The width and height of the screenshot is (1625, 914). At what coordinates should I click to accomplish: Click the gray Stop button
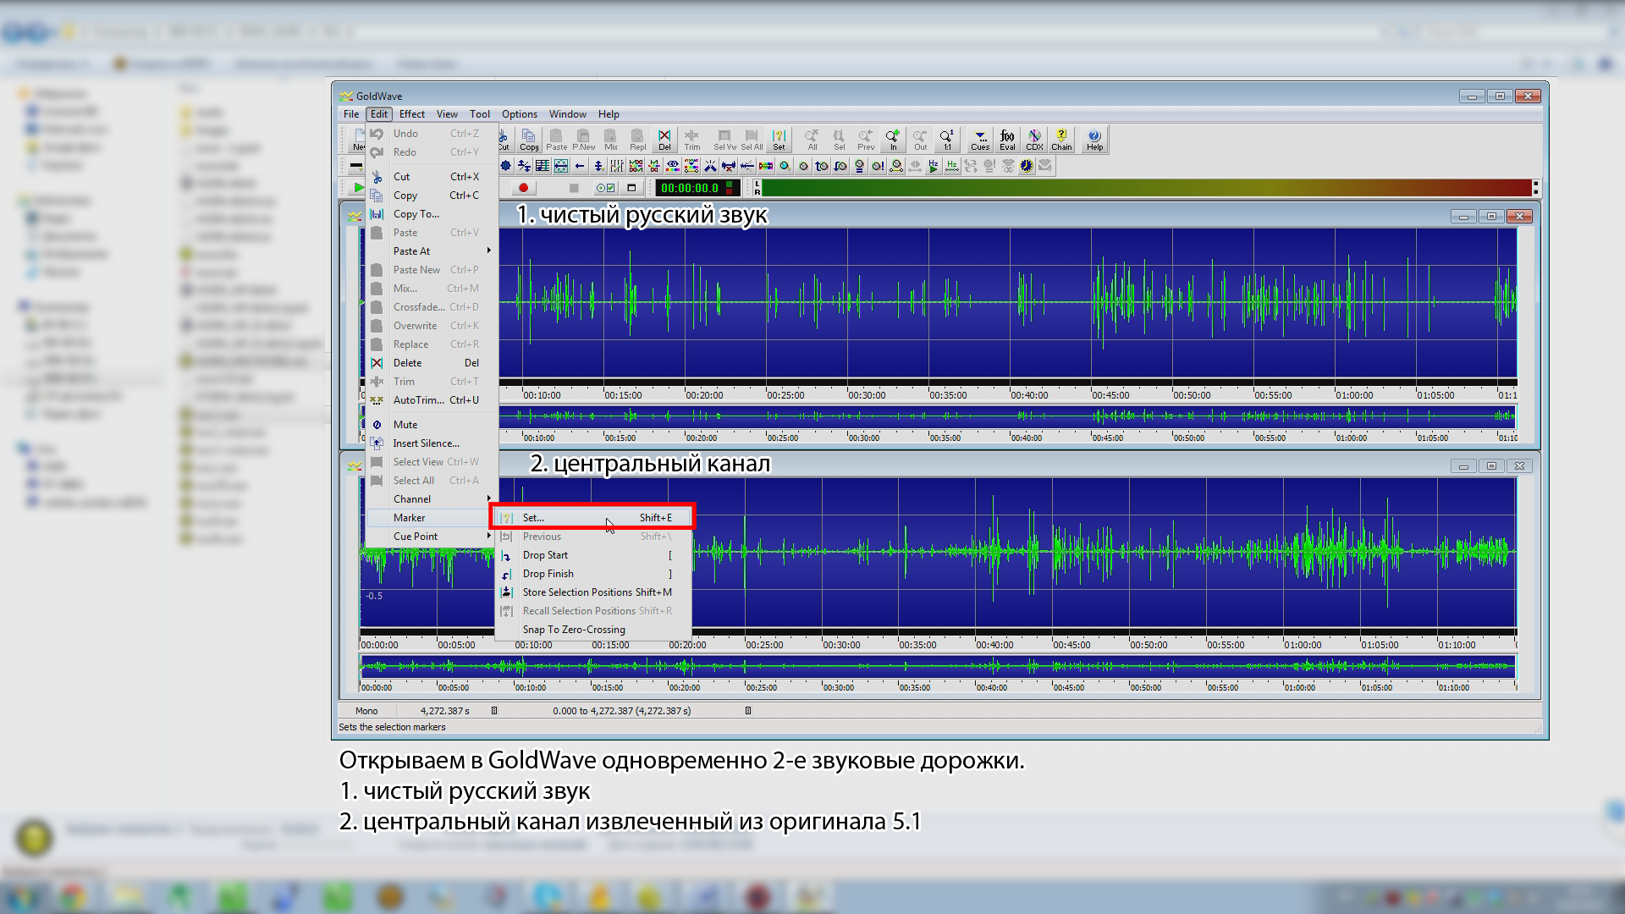pos(574,188)
